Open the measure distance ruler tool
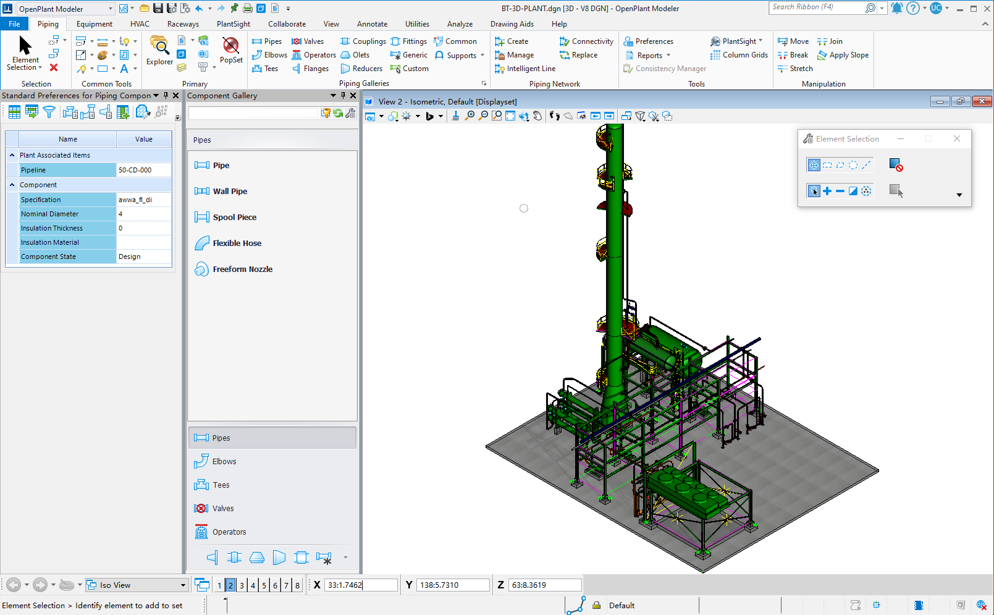 [x=103, y=41]
